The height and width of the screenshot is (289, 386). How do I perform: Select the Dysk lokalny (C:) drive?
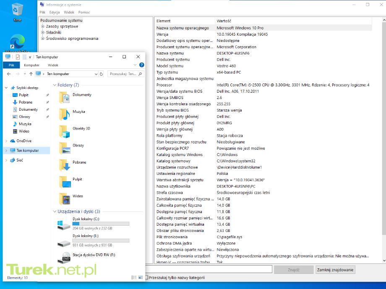point(93,224)
